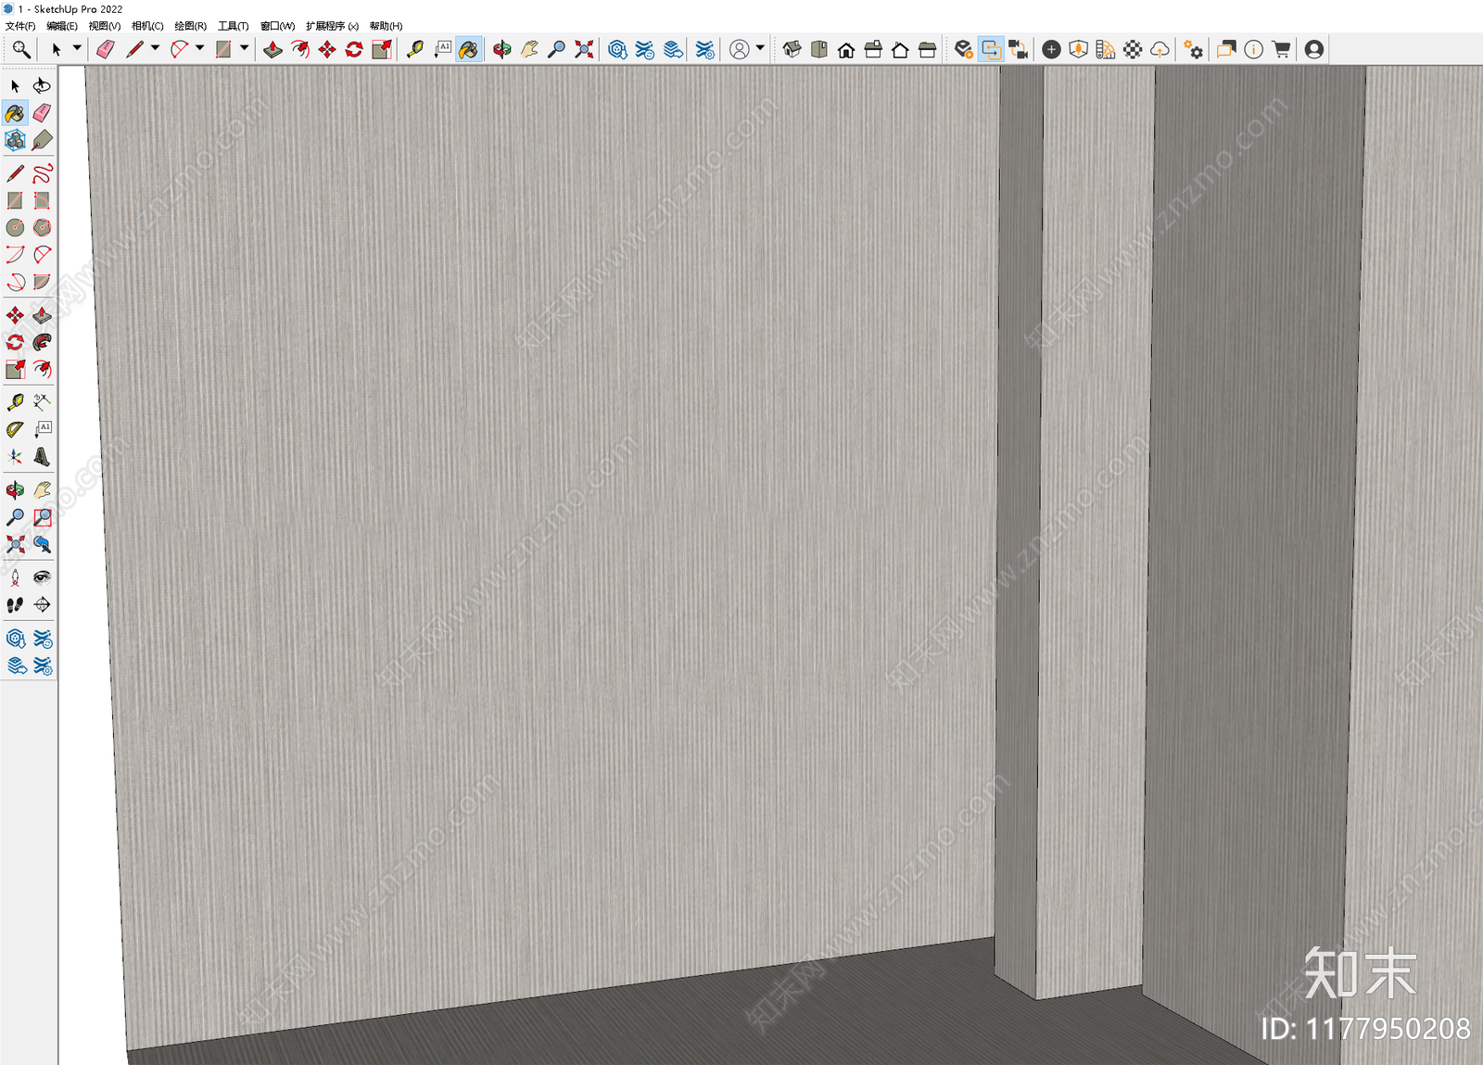The image size is (1483, 1065).
Task: Open the dark account profile icon
Action: tap(1313, 49)
